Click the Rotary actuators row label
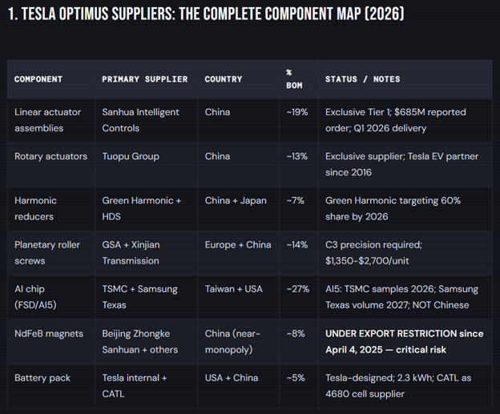The width and height of the screenshot is (500, 414). point(50,156)
